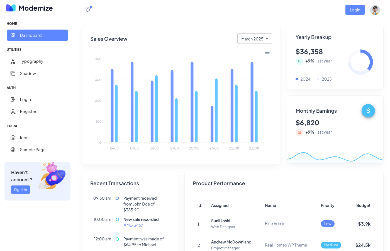Expand the Dashboard sidebar entry

[x=37, y=35]
